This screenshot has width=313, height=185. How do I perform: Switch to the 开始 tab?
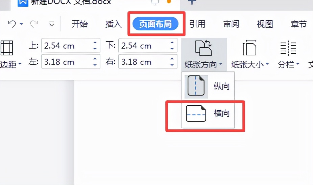tap(80, 24)
